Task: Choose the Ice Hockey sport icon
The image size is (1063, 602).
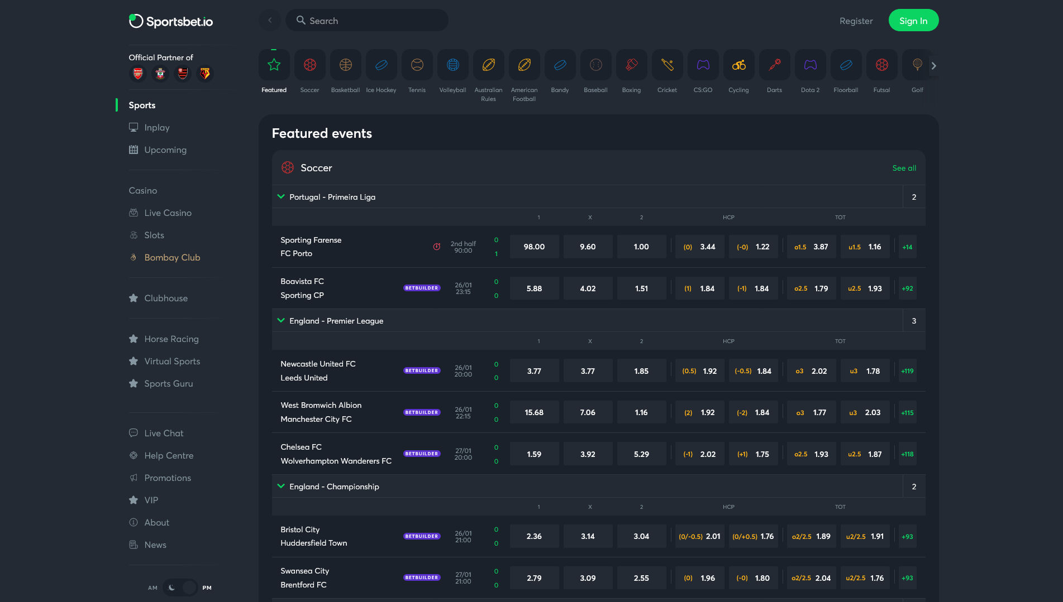Action: pos(381,65)
